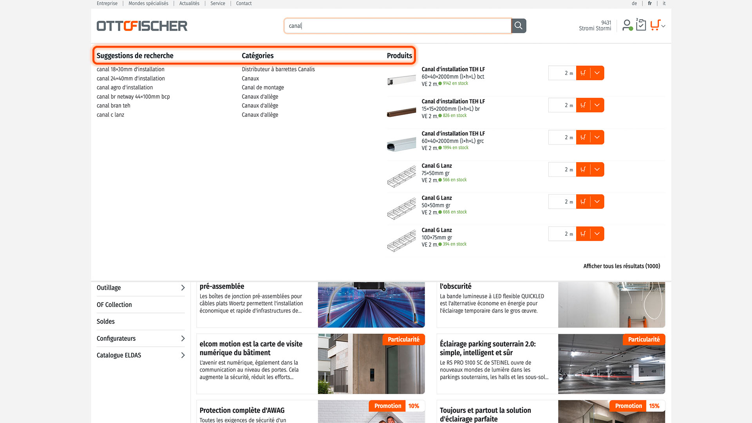
Task: Open the Contact menu item
Action: 244,4
